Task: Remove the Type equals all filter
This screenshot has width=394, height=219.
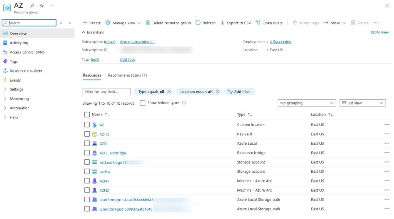Action: (x=169, y=92)
